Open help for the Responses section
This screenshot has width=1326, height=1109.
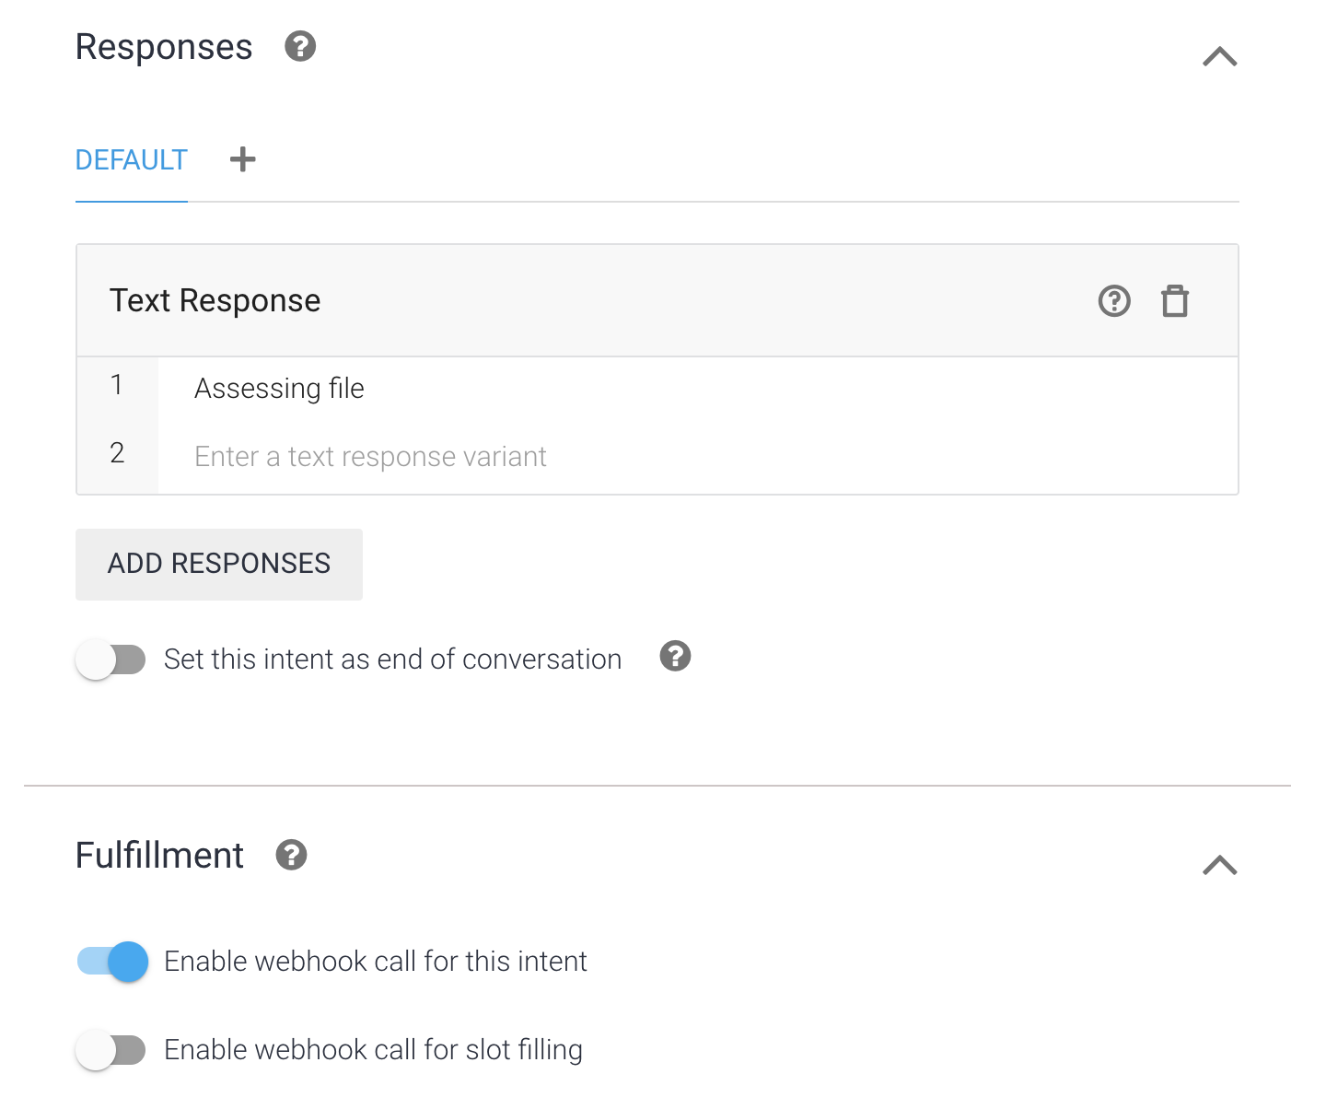300,46
